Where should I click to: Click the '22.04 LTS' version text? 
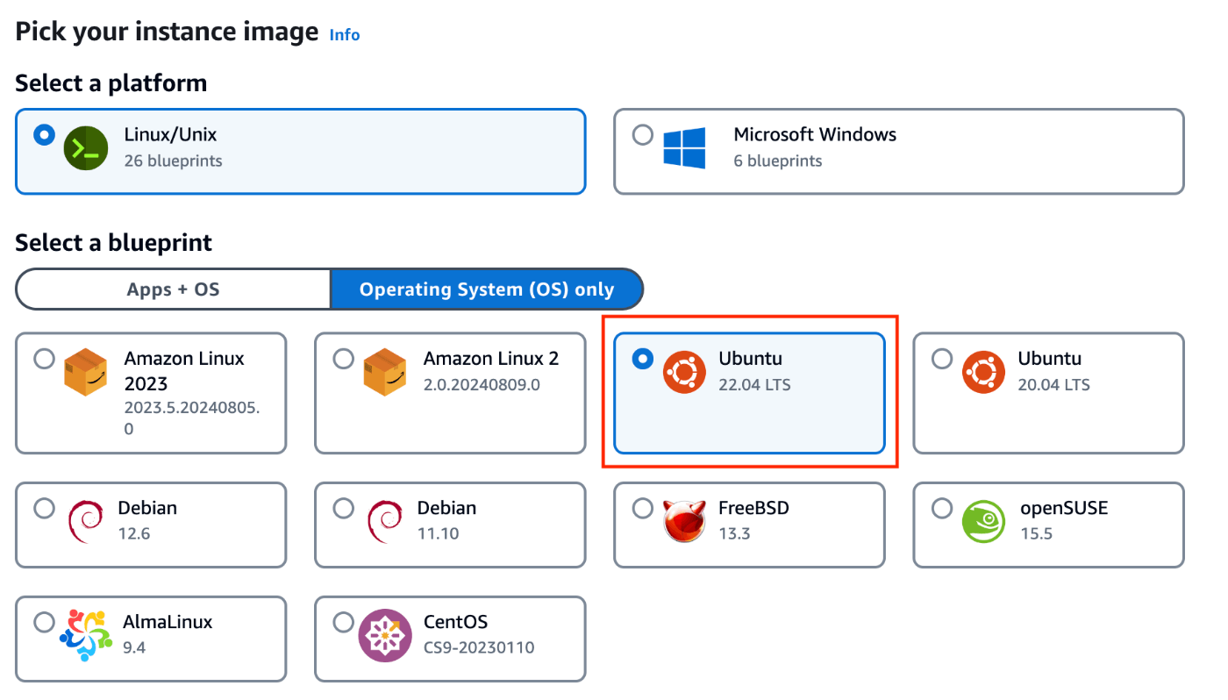(754, 384)
